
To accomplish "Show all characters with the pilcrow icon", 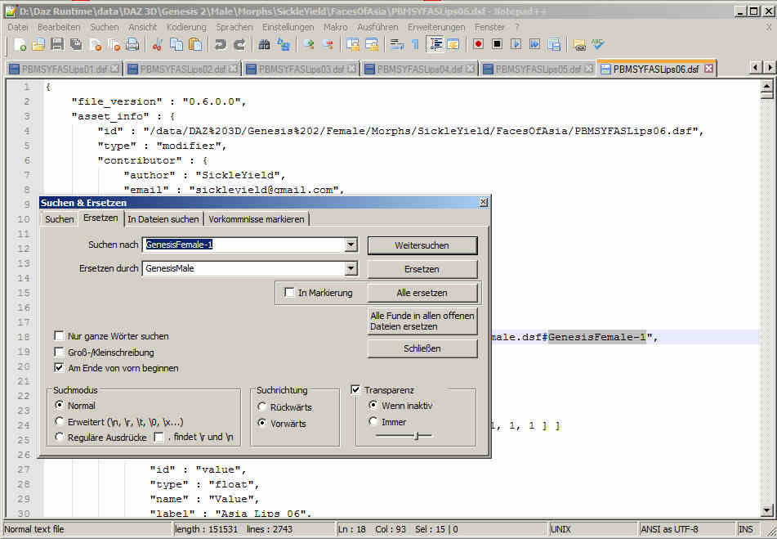I will (x=415, y=45).
